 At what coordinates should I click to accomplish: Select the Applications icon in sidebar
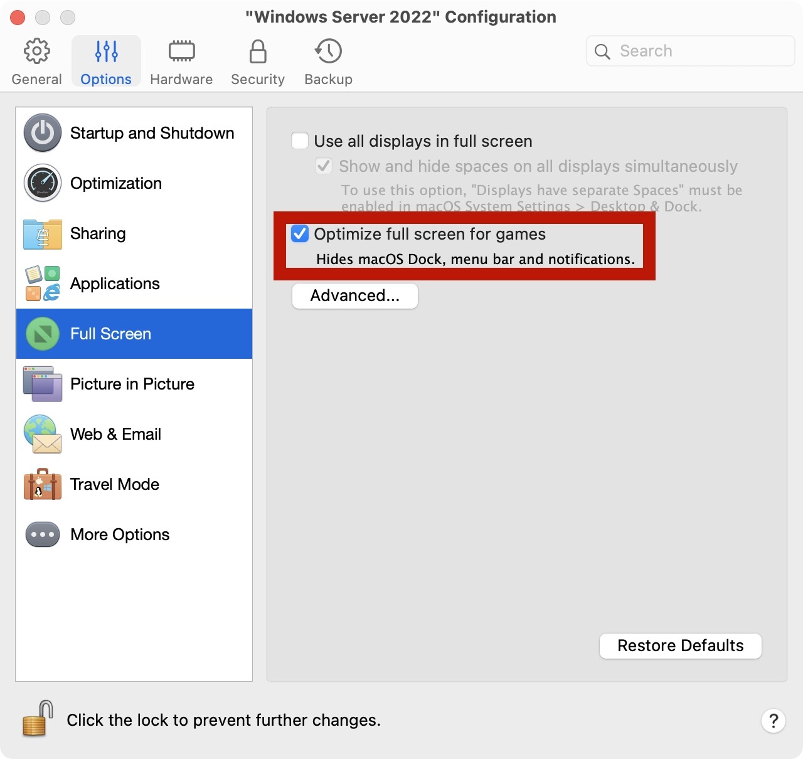pos(43,284)
